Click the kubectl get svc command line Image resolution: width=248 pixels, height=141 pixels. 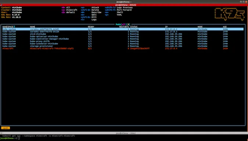pyautogui.click(x=39, y=136)
